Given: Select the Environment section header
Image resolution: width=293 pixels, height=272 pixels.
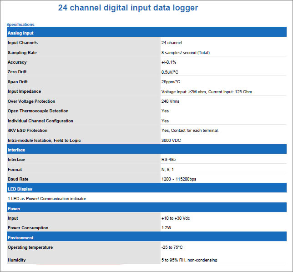Looking at the screenshot, I should [20, 237].
